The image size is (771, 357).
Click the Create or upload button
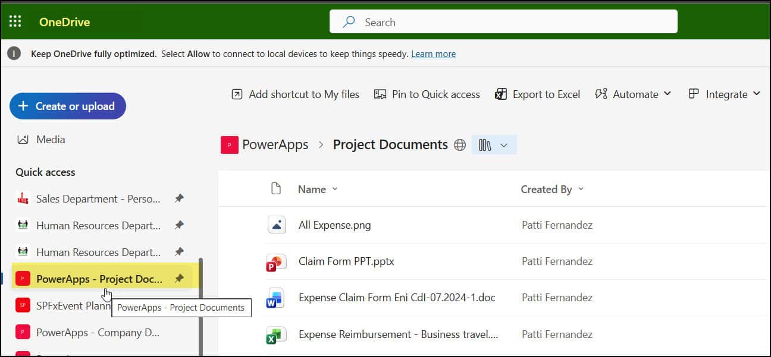tap(68, 106)
